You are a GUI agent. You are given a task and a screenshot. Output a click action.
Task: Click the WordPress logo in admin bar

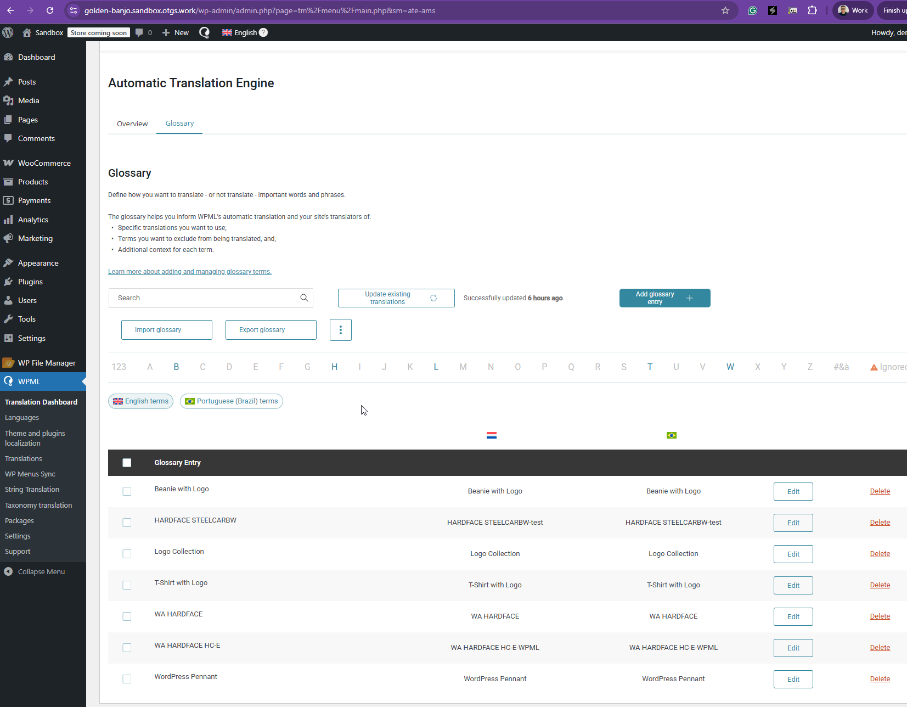(x=8, y=32)
